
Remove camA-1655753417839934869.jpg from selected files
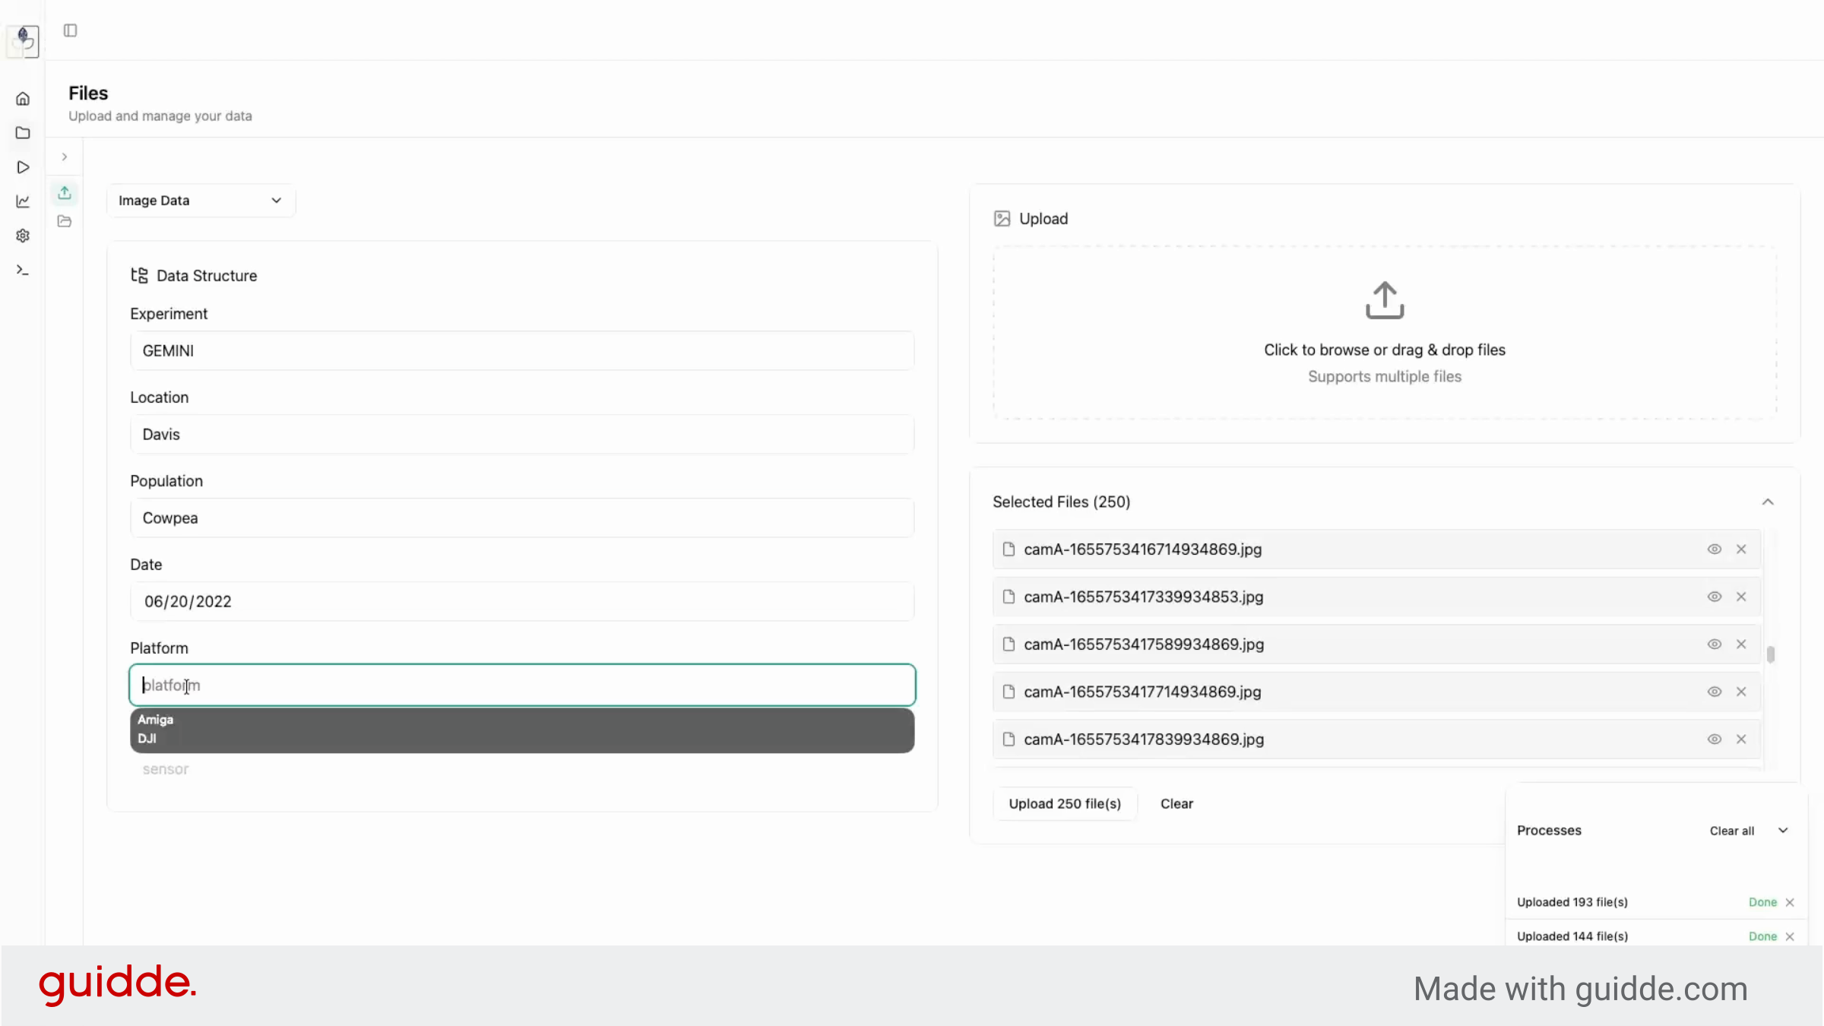tap(1741, 739)
